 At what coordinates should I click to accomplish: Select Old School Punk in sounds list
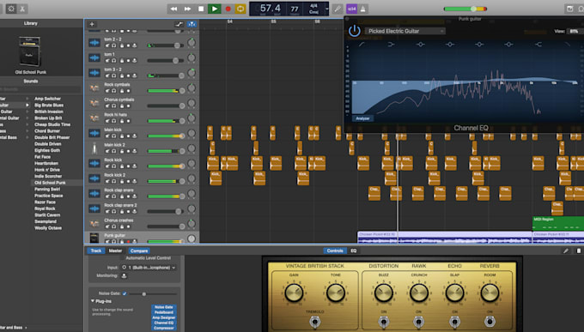coord(50,183)
